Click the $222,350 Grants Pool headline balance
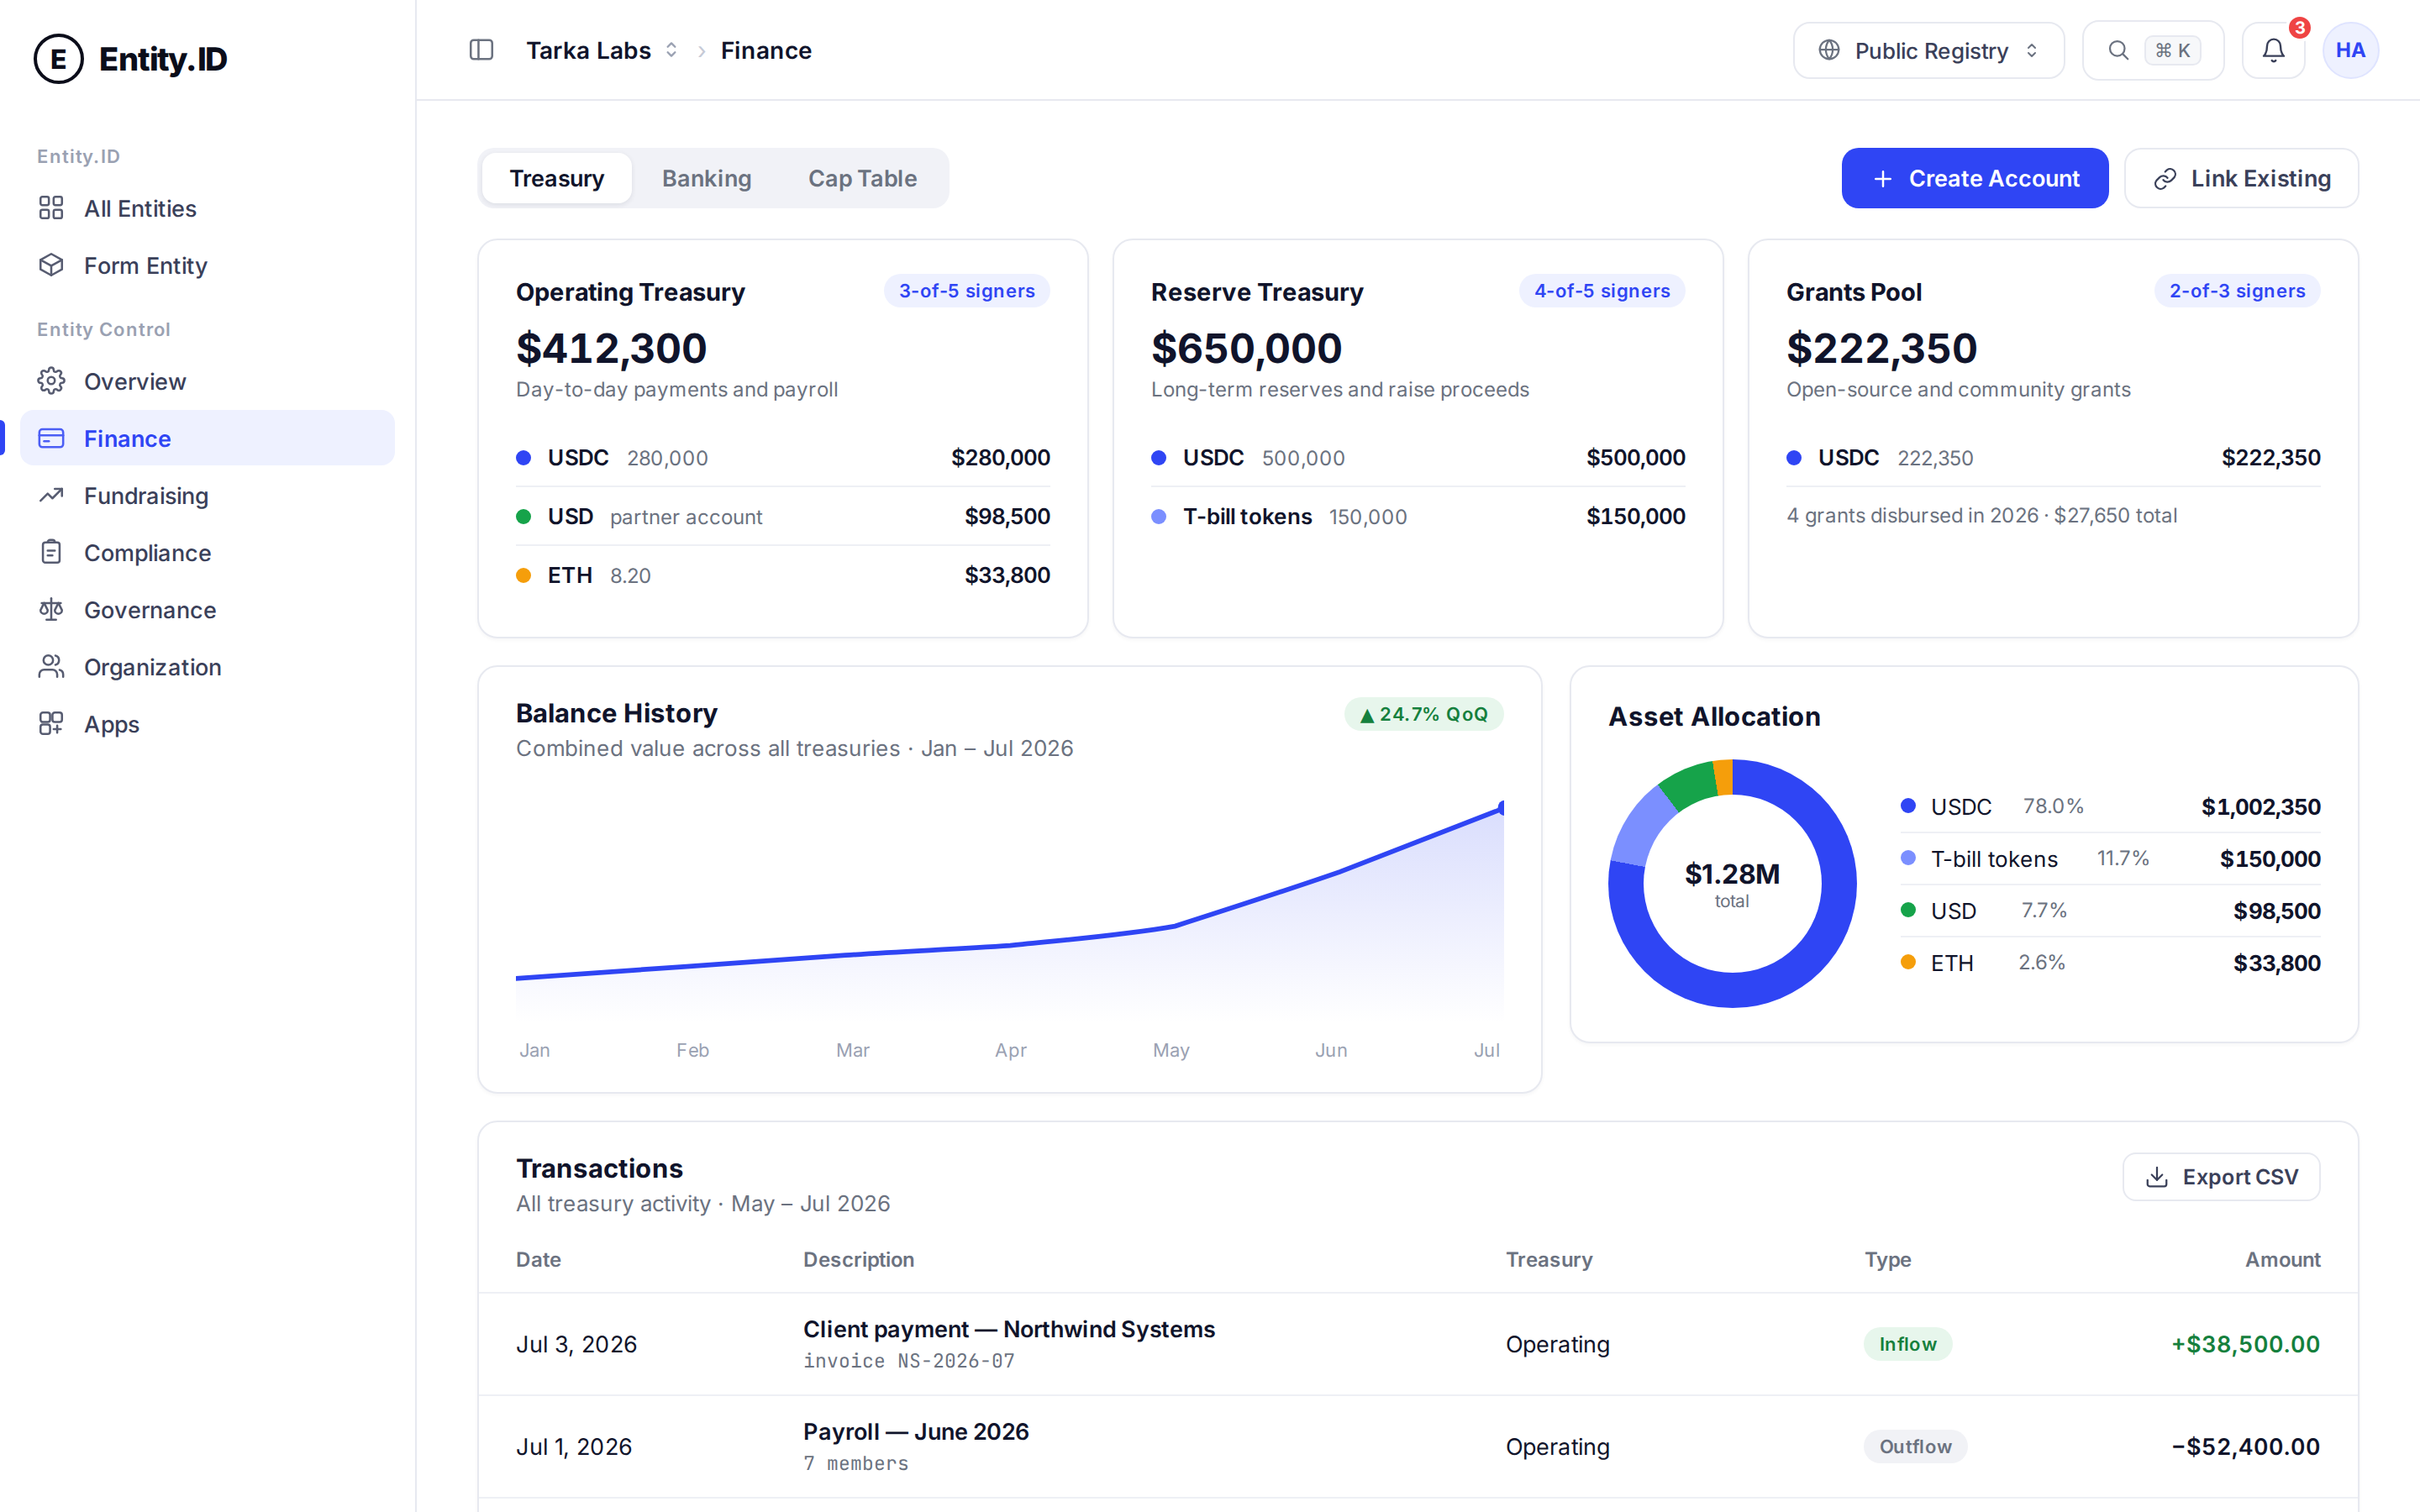 pos(1881,348)
